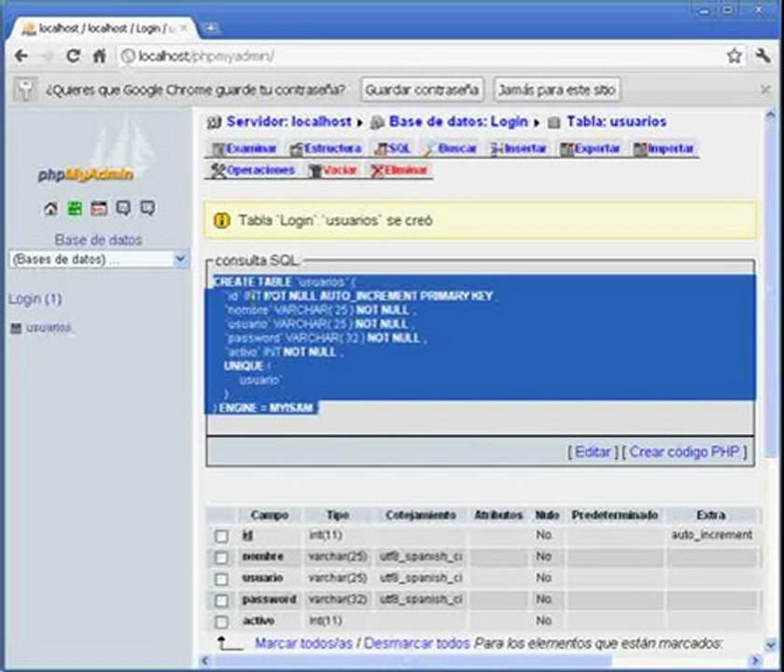Click phpMyAdmin home icon in sidebar
The height and width of the screenshot is (672, 784).
[x=50, y=208]
